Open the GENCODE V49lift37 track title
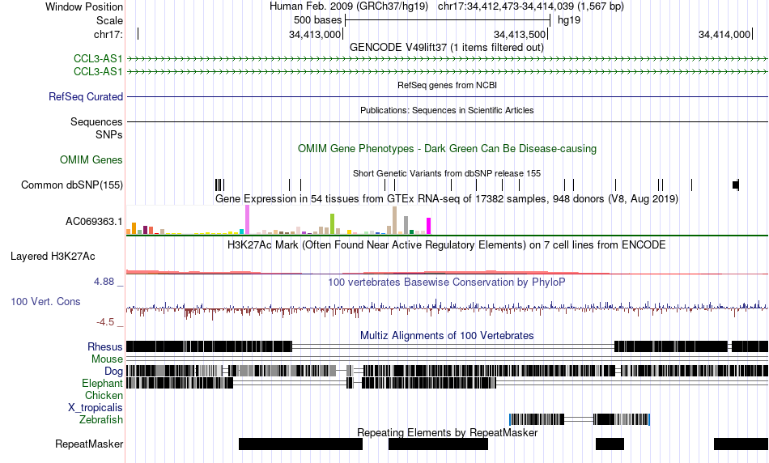This screenshot has height=463, width=769. pos(447,48)
